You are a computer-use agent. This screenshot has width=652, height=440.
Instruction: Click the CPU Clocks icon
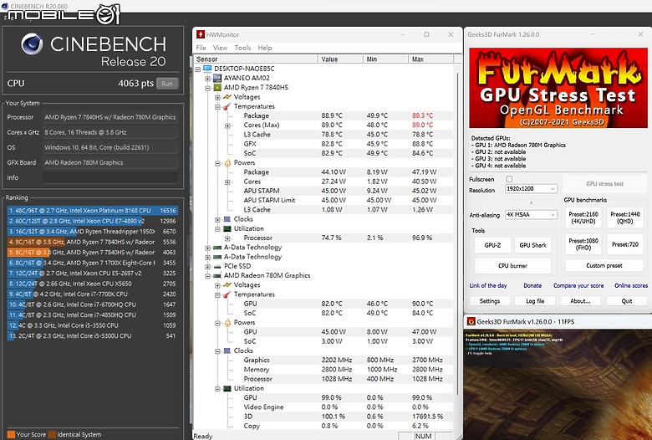227,219
